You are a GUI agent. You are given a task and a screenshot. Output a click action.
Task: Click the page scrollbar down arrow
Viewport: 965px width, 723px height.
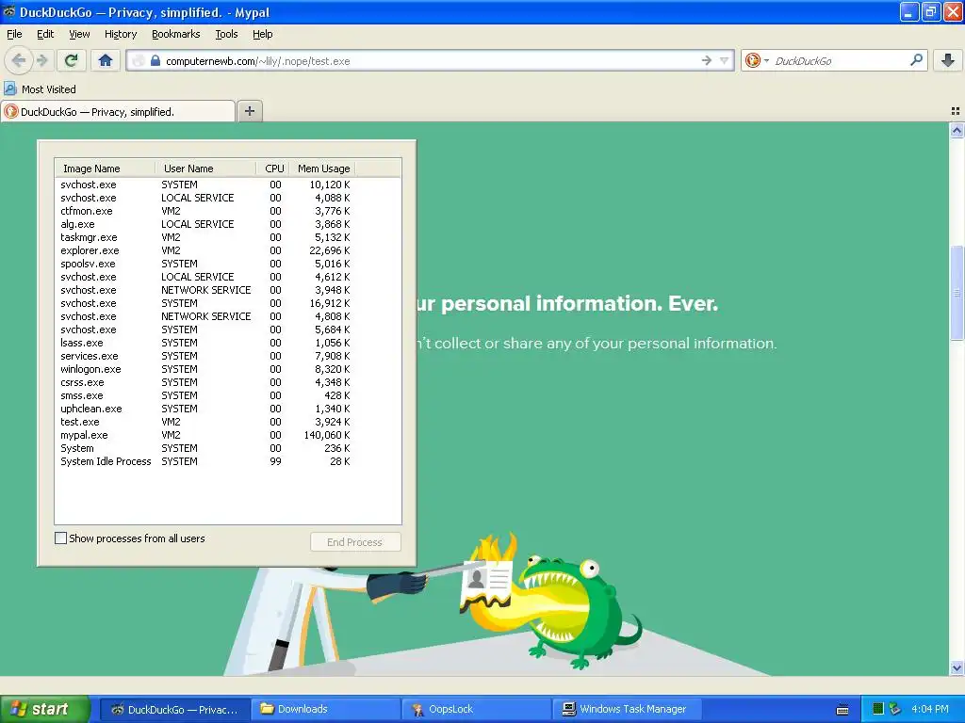tap(957, 667)
